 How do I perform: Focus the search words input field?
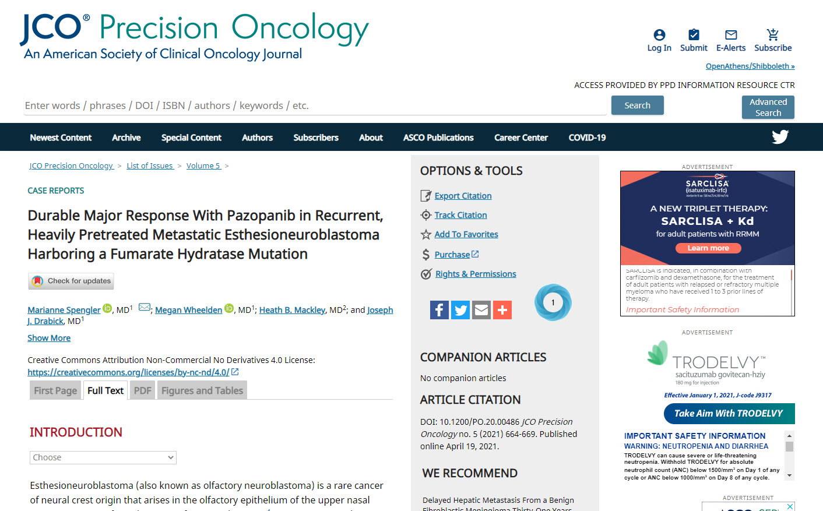(x=315, y=105)
